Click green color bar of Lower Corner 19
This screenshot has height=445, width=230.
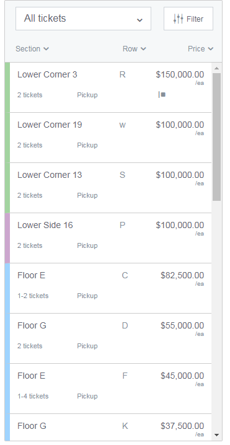(7, 138)
